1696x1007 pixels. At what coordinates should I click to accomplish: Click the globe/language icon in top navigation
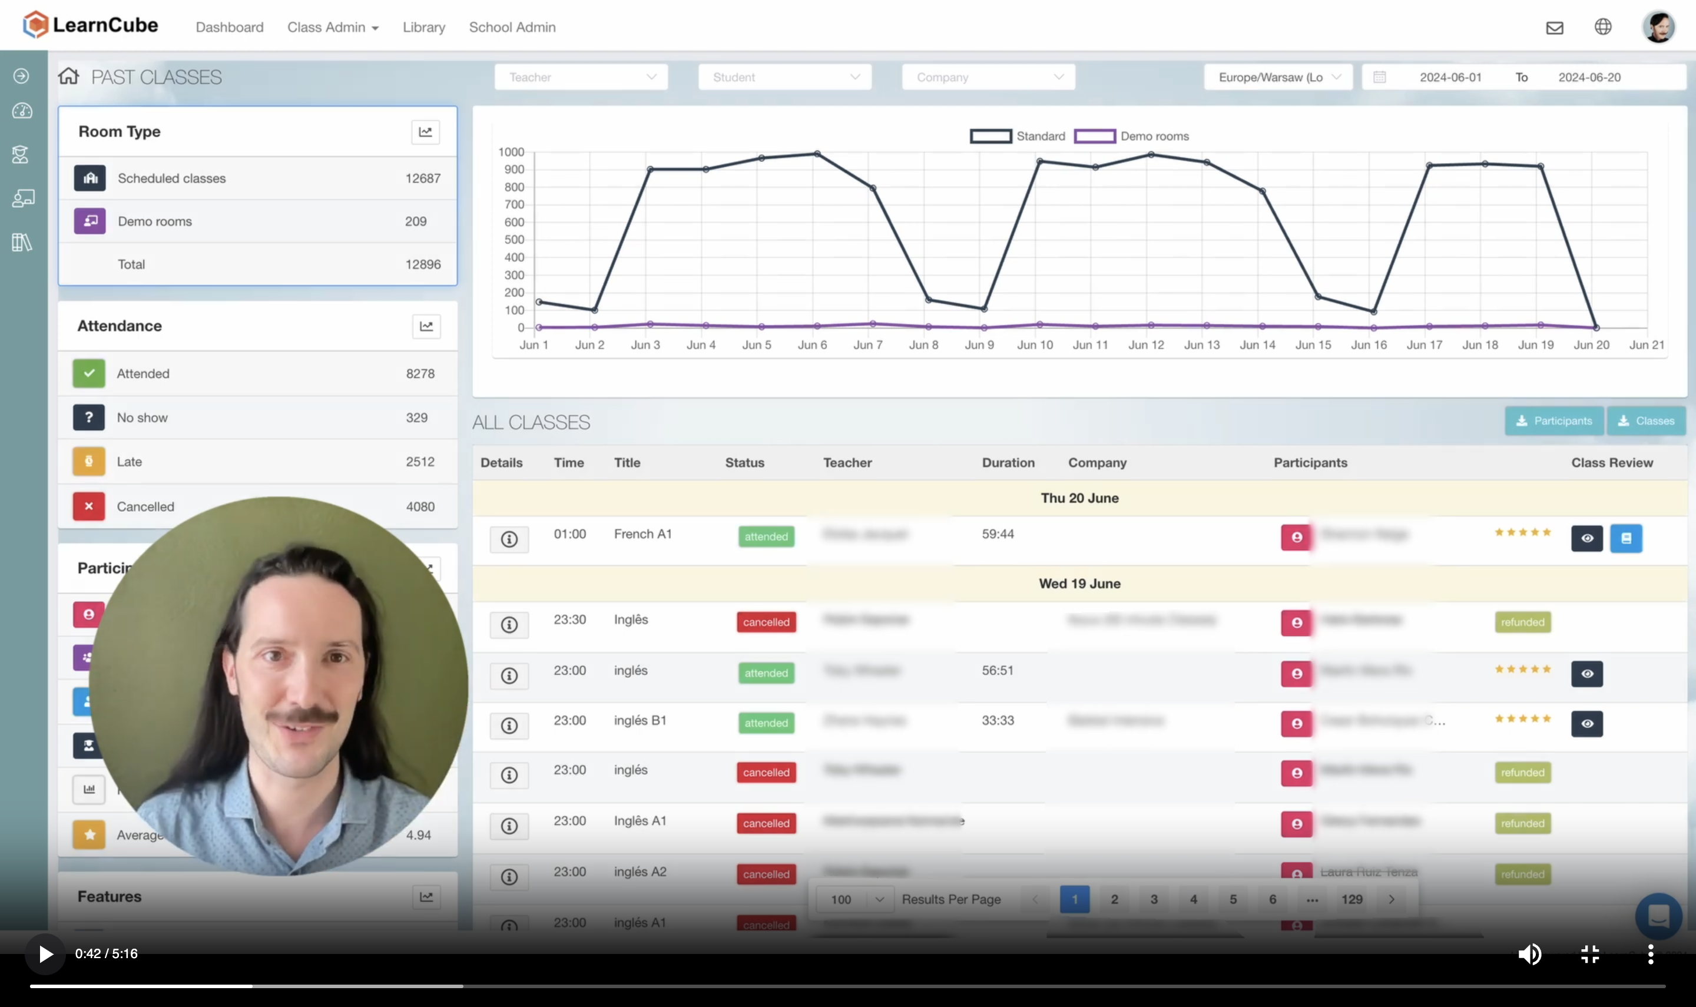(1602, 26)
